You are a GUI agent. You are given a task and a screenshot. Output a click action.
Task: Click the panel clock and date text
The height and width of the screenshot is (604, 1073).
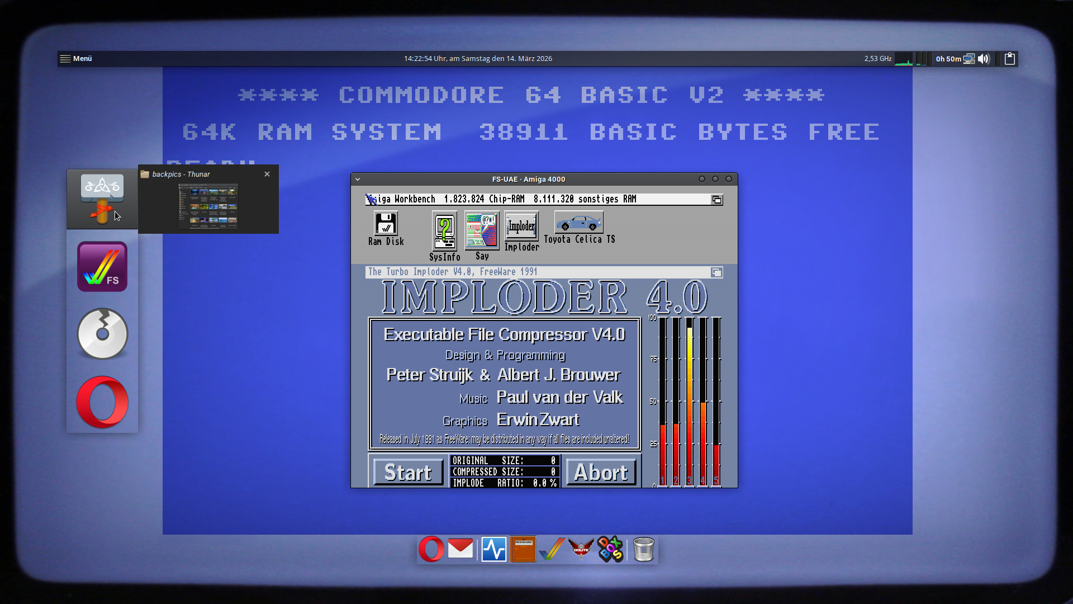pyautogui.click(x=478, y=59)
